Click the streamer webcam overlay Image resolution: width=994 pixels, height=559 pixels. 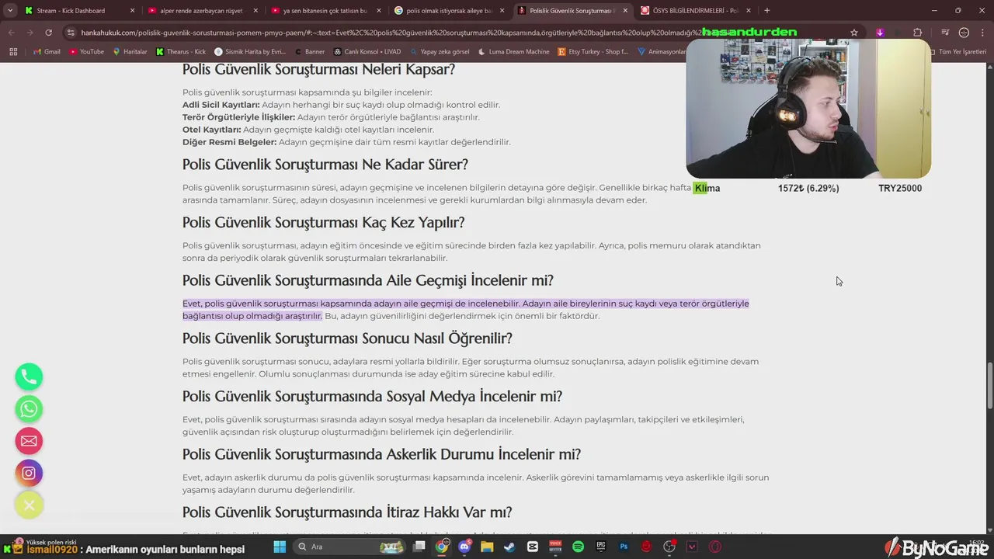tap(808, 109)
